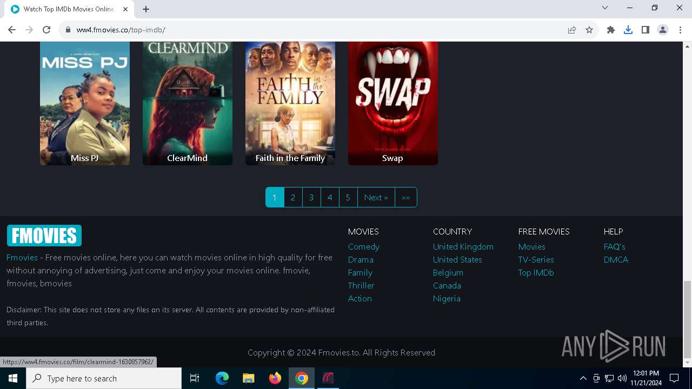The image size is (692, 389).
Task: Open the Top IMDb footer link
Action: pyautogui.click(x=536, y=272)
